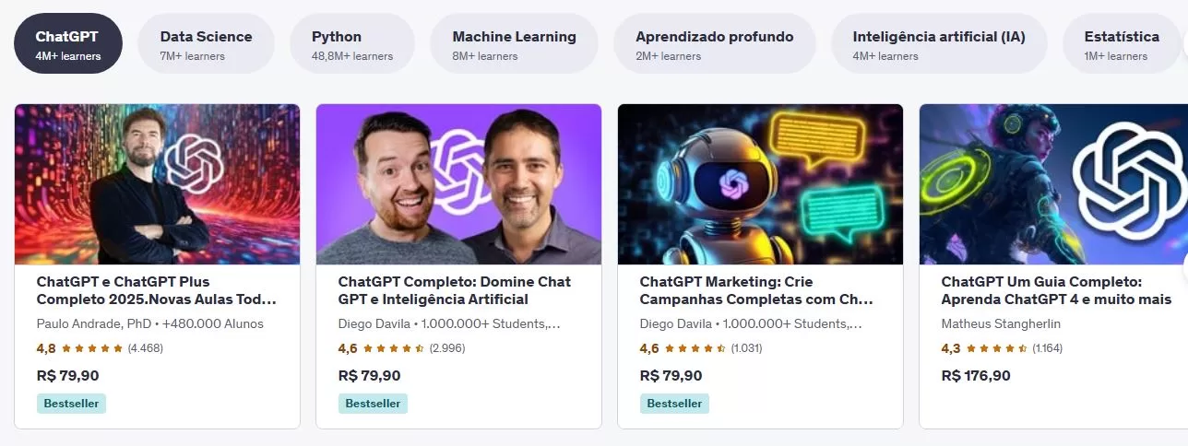The width and height of the screenshot is (1188, 446).
Task: Open Paulo Andrade ChatGPT Plus course thumbnail
Action: 157,184
